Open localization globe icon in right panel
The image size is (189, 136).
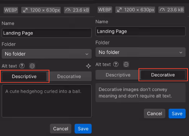click(x=126, y=64)
